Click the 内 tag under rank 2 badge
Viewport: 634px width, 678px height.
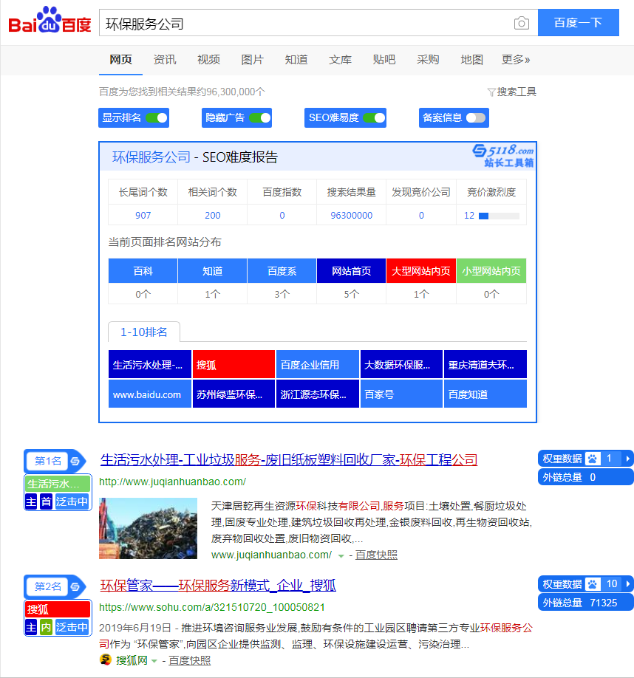click(x=46, y=627)
